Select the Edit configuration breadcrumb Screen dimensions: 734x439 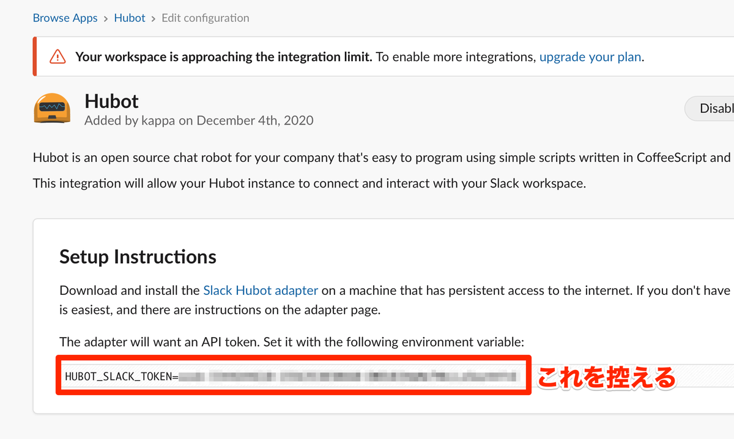pyautogui.click(x=205, y=18)
